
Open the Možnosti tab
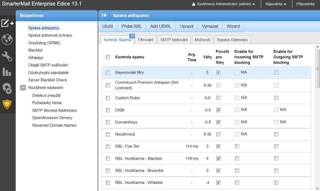(x=202, y=40)
